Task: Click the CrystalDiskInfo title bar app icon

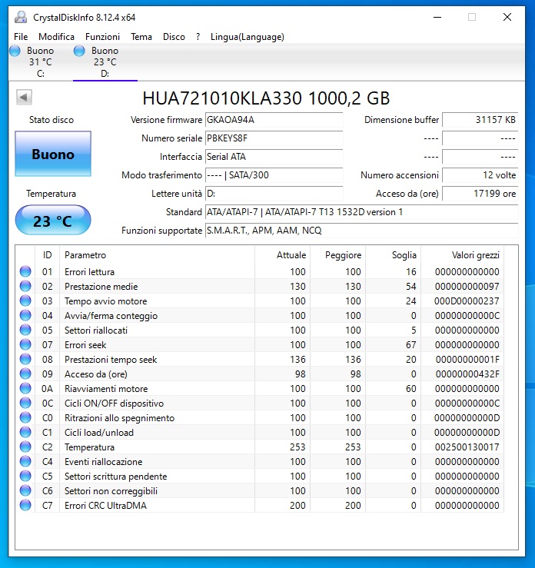Action: tap(21, 17)
